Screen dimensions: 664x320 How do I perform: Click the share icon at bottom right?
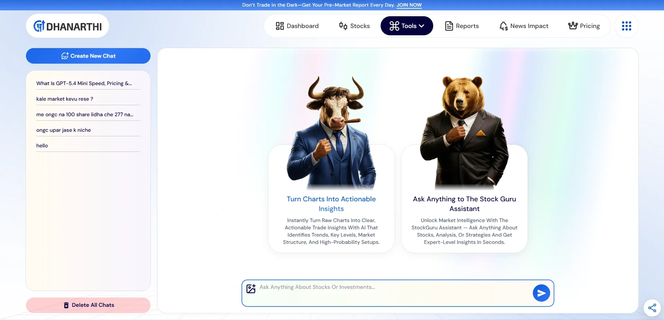pos(652,308)
